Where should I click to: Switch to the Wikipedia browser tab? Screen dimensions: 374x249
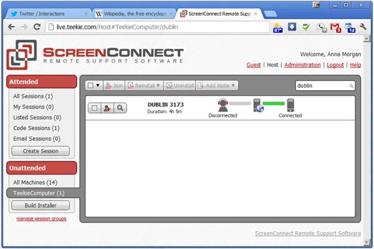tap(134, 14)
